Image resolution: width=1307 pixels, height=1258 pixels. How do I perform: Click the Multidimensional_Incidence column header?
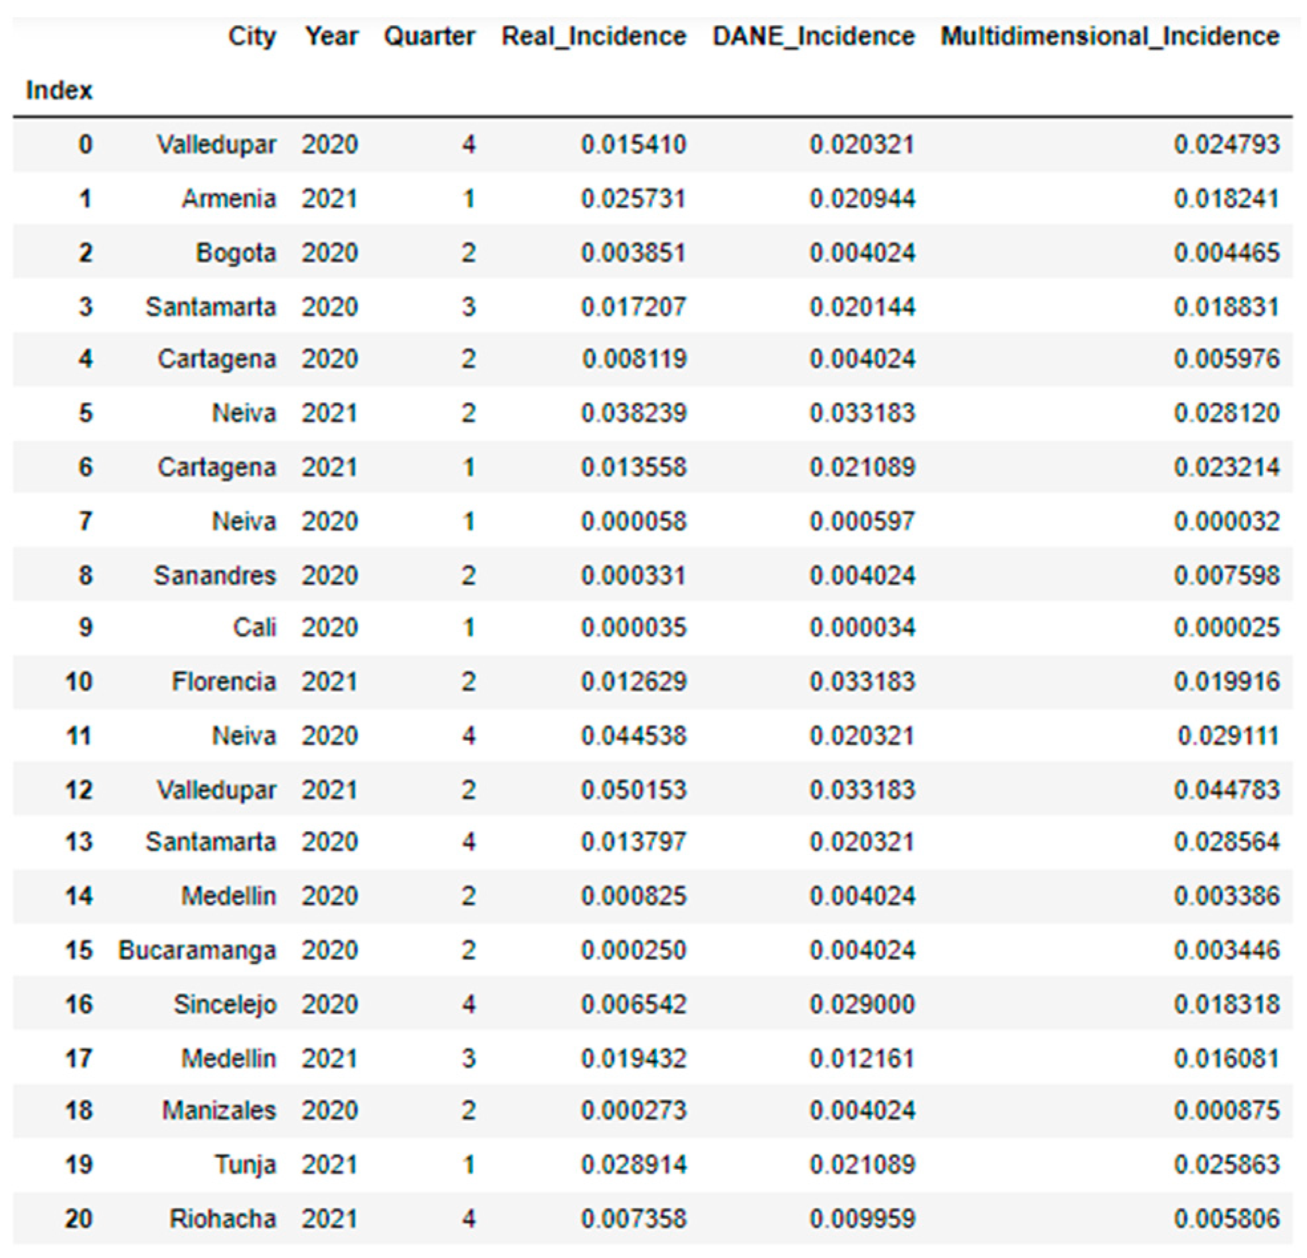point(1110,36)
